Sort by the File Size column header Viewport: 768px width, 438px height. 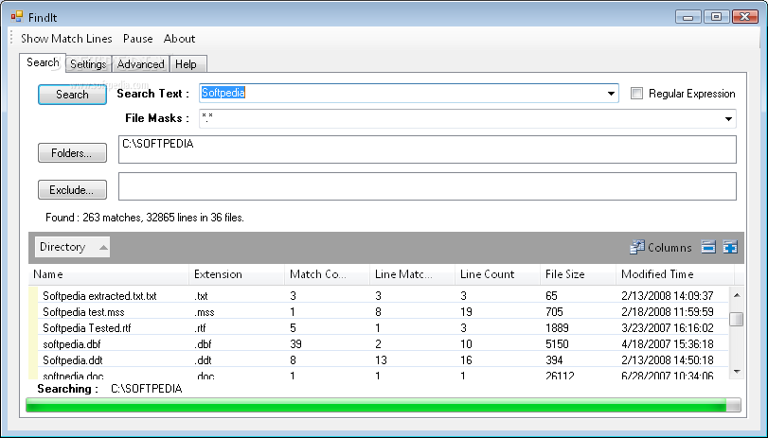[x=578, y=274]
